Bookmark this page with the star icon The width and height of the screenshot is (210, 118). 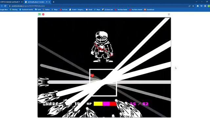tap(193, 6)
